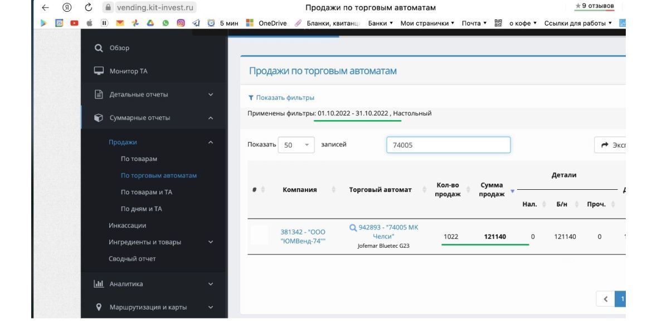Click the export button with share arrow
This screenshot has width=657, height=334.
(610, 145)
